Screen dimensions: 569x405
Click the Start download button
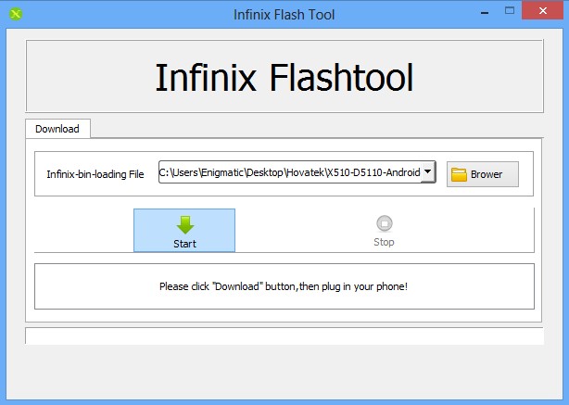[184, 230]
